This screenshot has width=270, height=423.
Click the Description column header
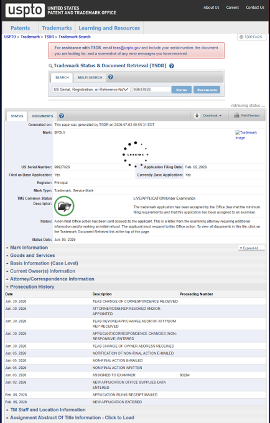click(102, 294)
